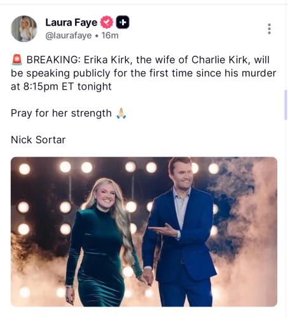Click the man in blue suit in photo
The image size is (288, 318).
point(179,232)
